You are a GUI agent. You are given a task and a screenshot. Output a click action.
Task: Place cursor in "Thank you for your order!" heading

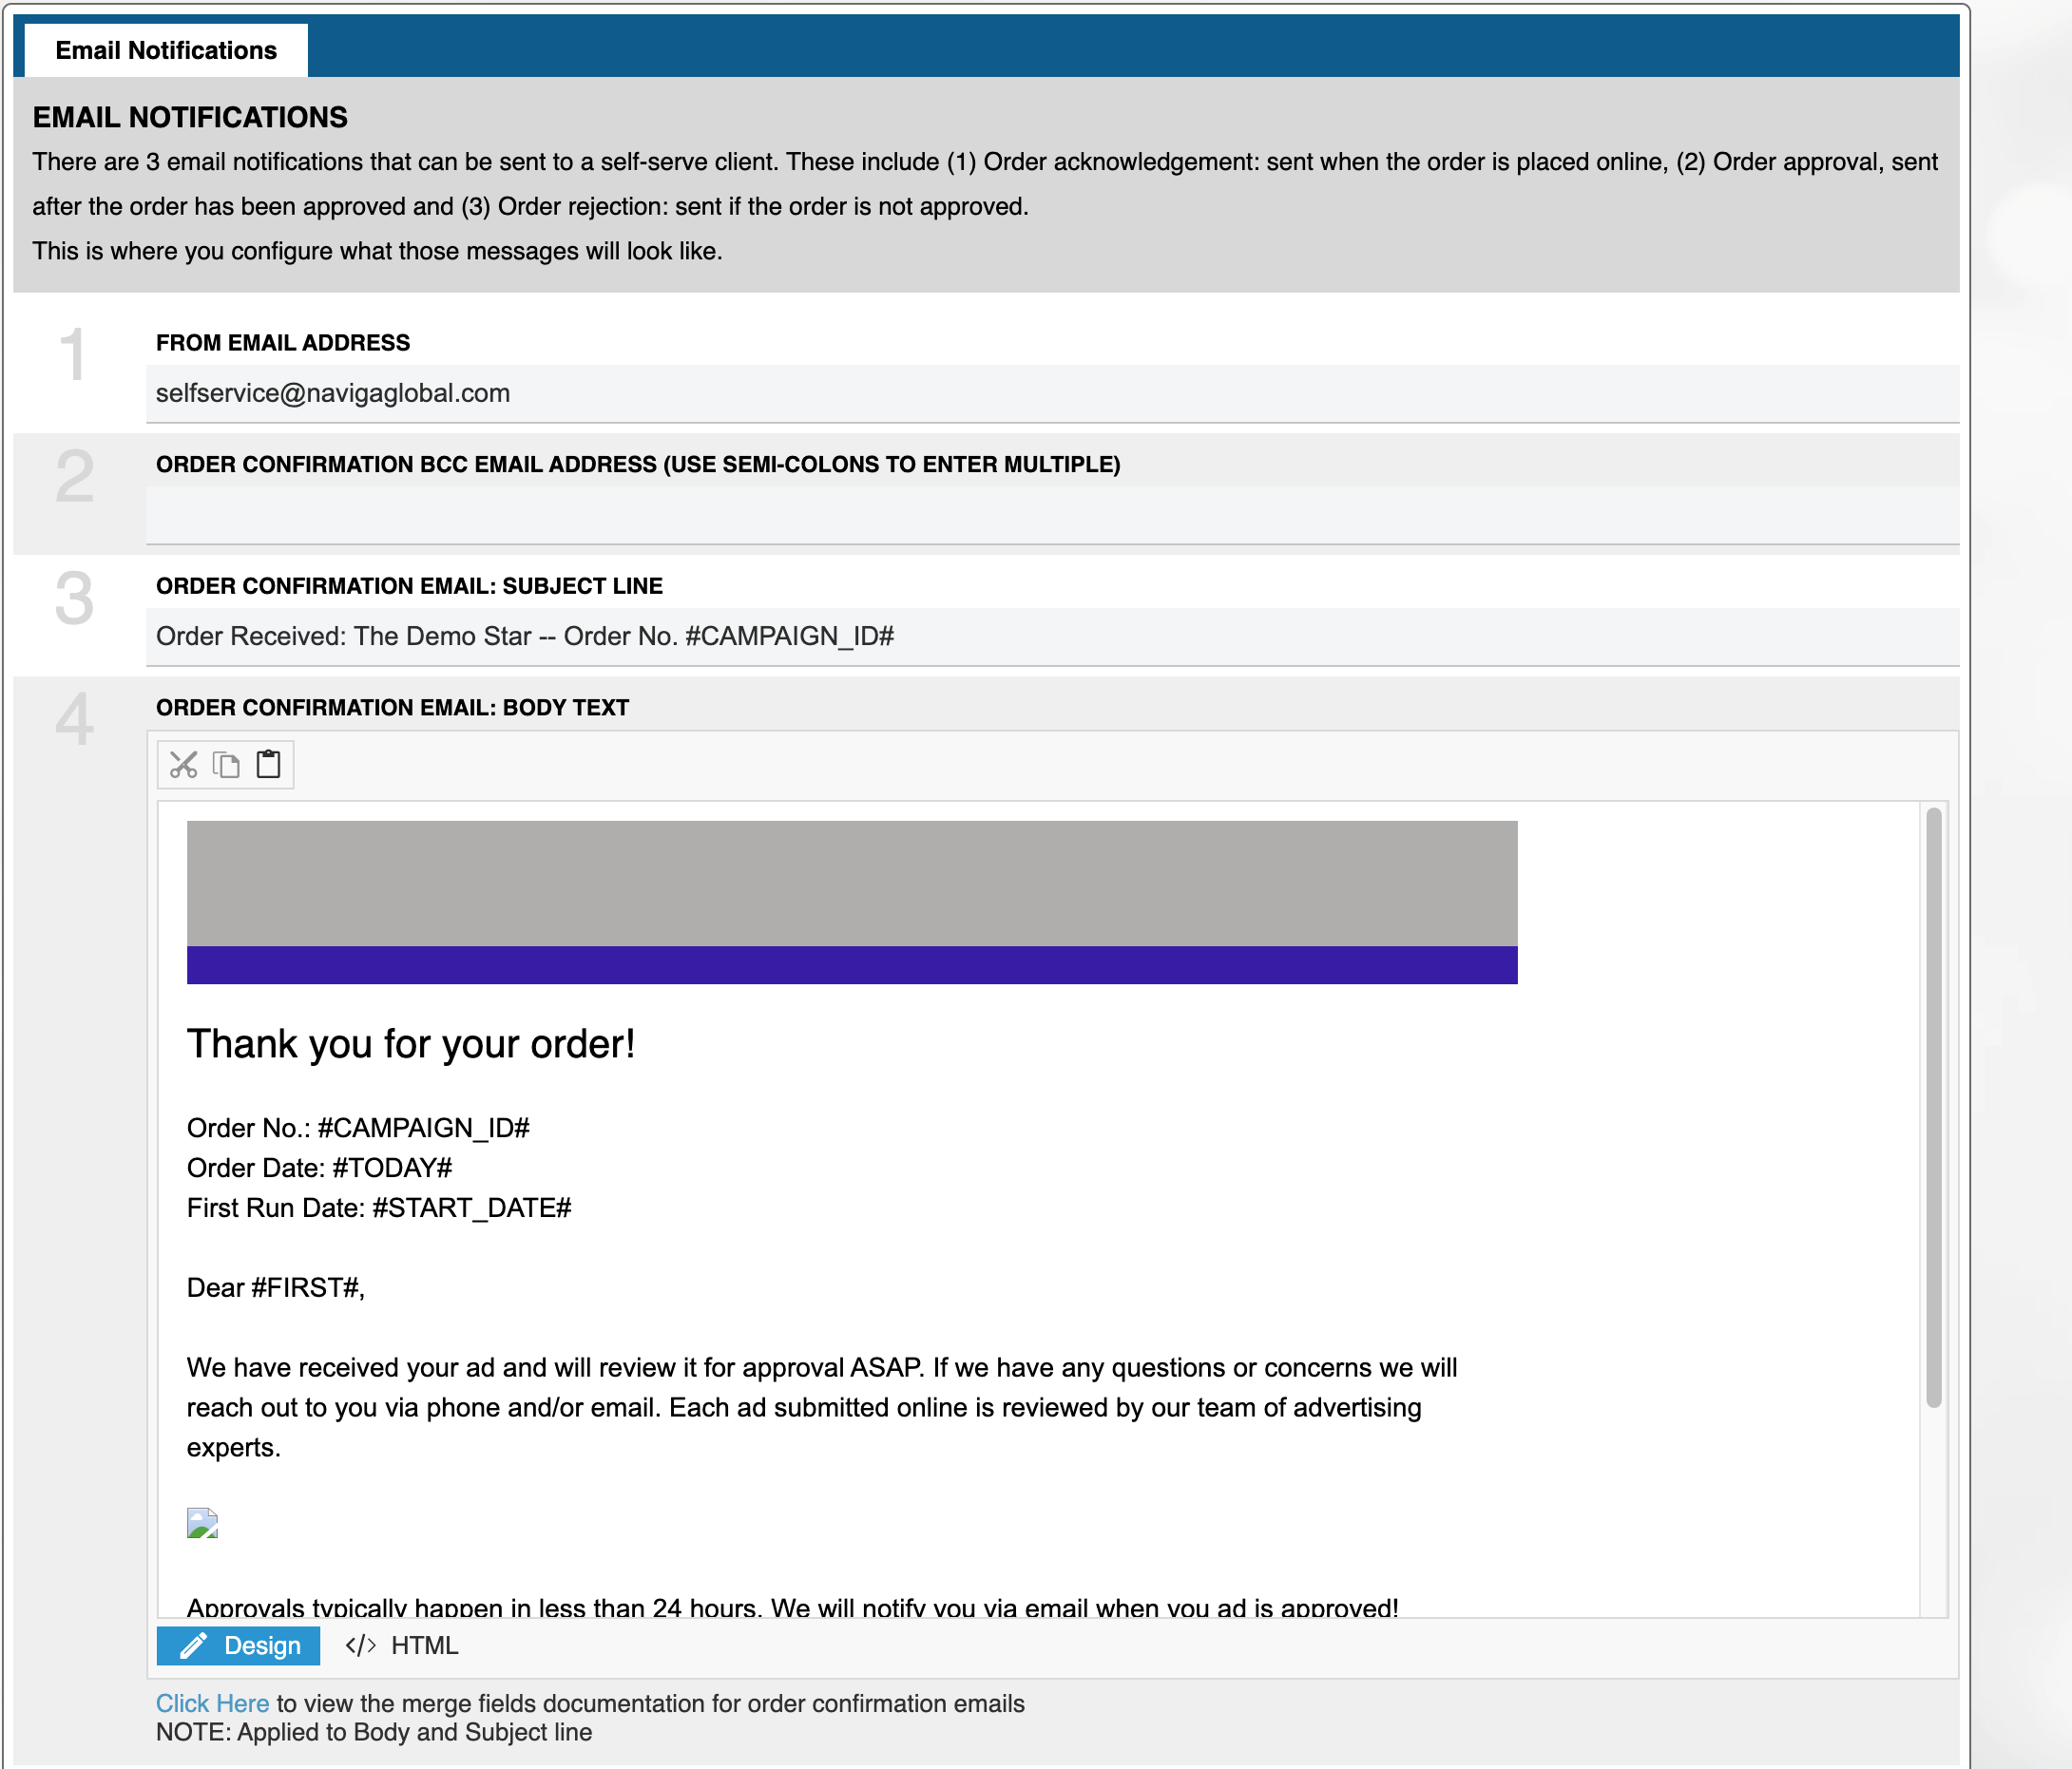click(x=411, y=1044)
